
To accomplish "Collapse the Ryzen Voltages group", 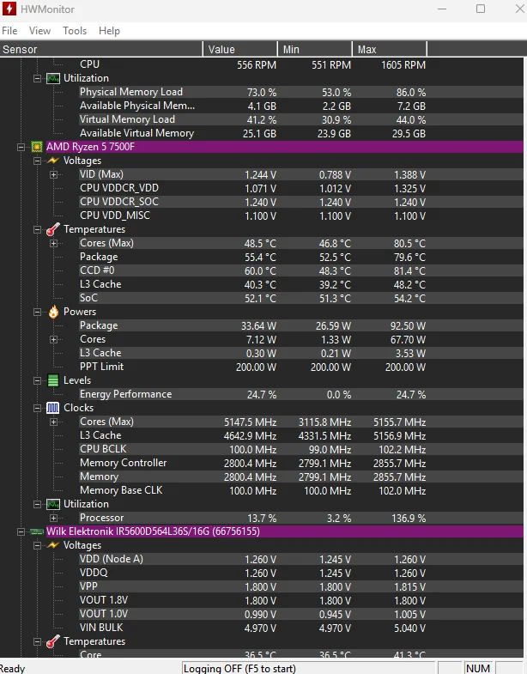I will coord(38,161).
